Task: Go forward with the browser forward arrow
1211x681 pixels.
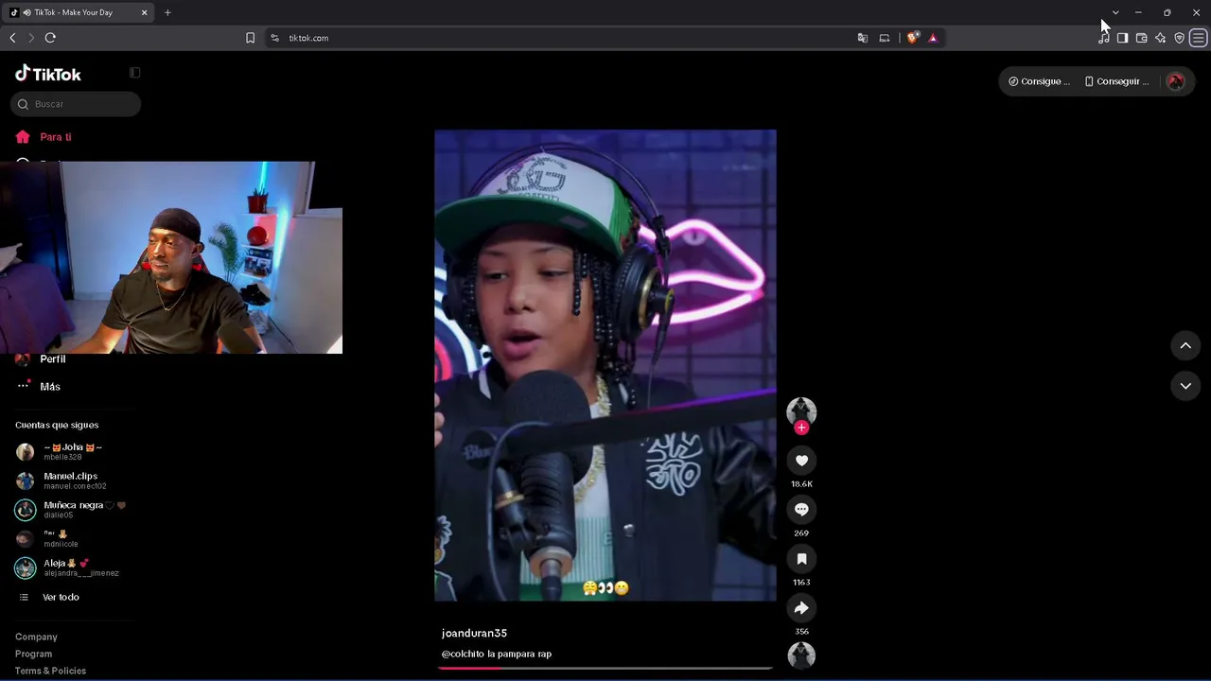Action: tap(30, 38)
